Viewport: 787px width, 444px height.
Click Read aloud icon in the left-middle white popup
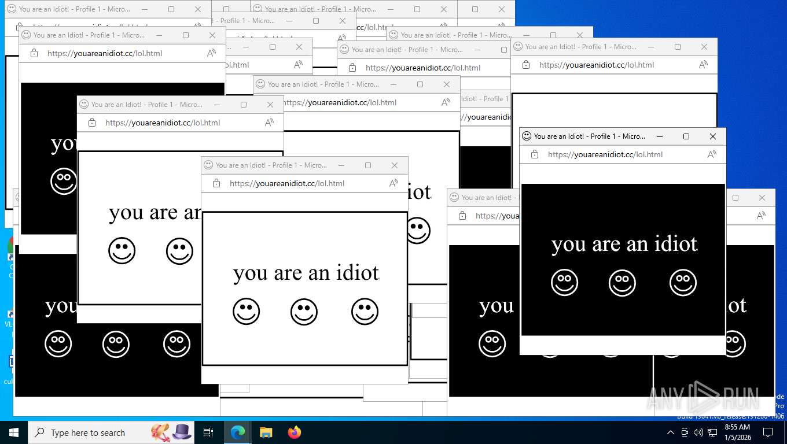(269, 123)
